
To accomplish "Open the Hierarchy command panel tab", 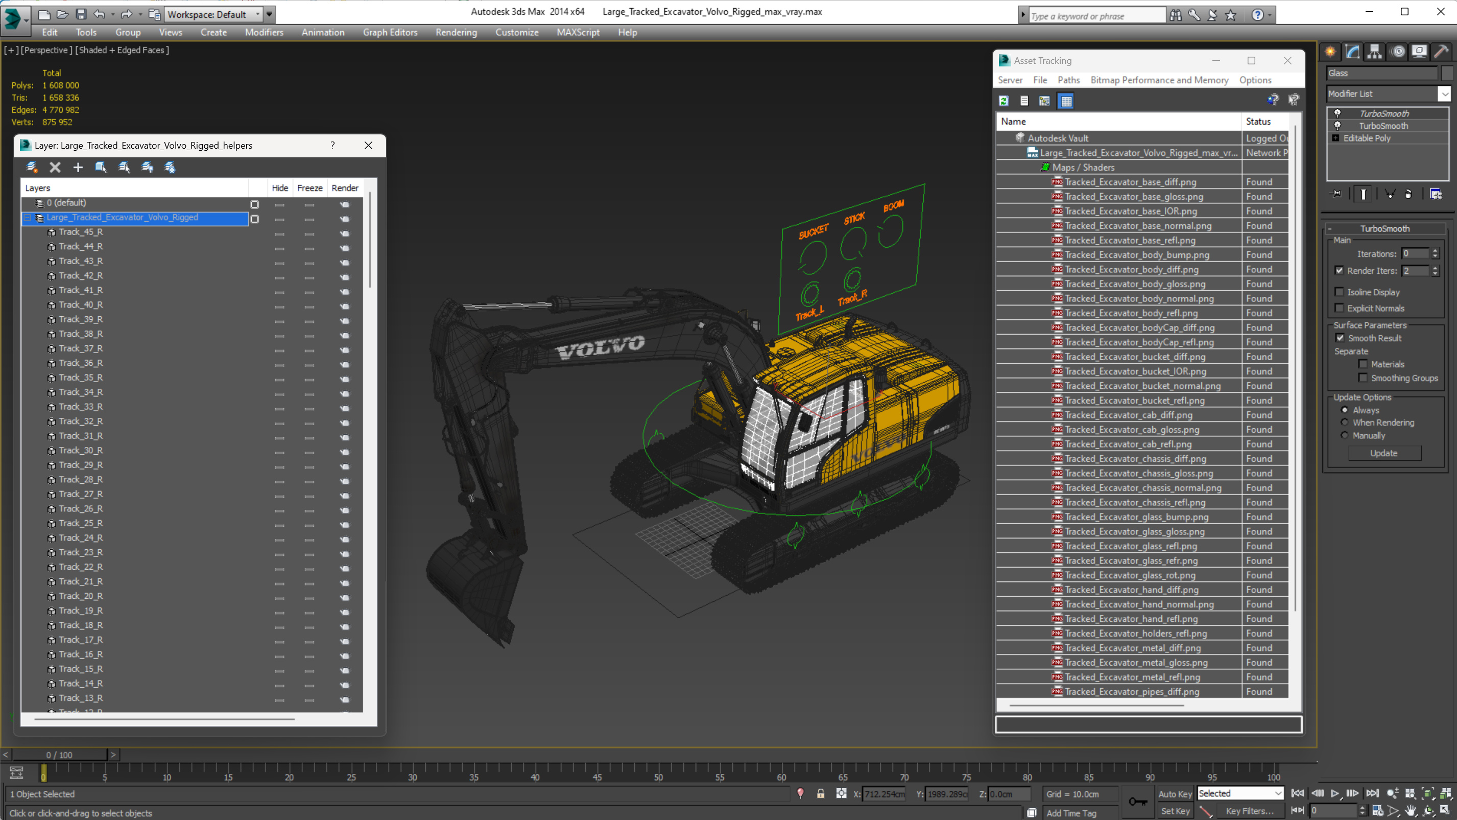I will (x=1374, y=52).
